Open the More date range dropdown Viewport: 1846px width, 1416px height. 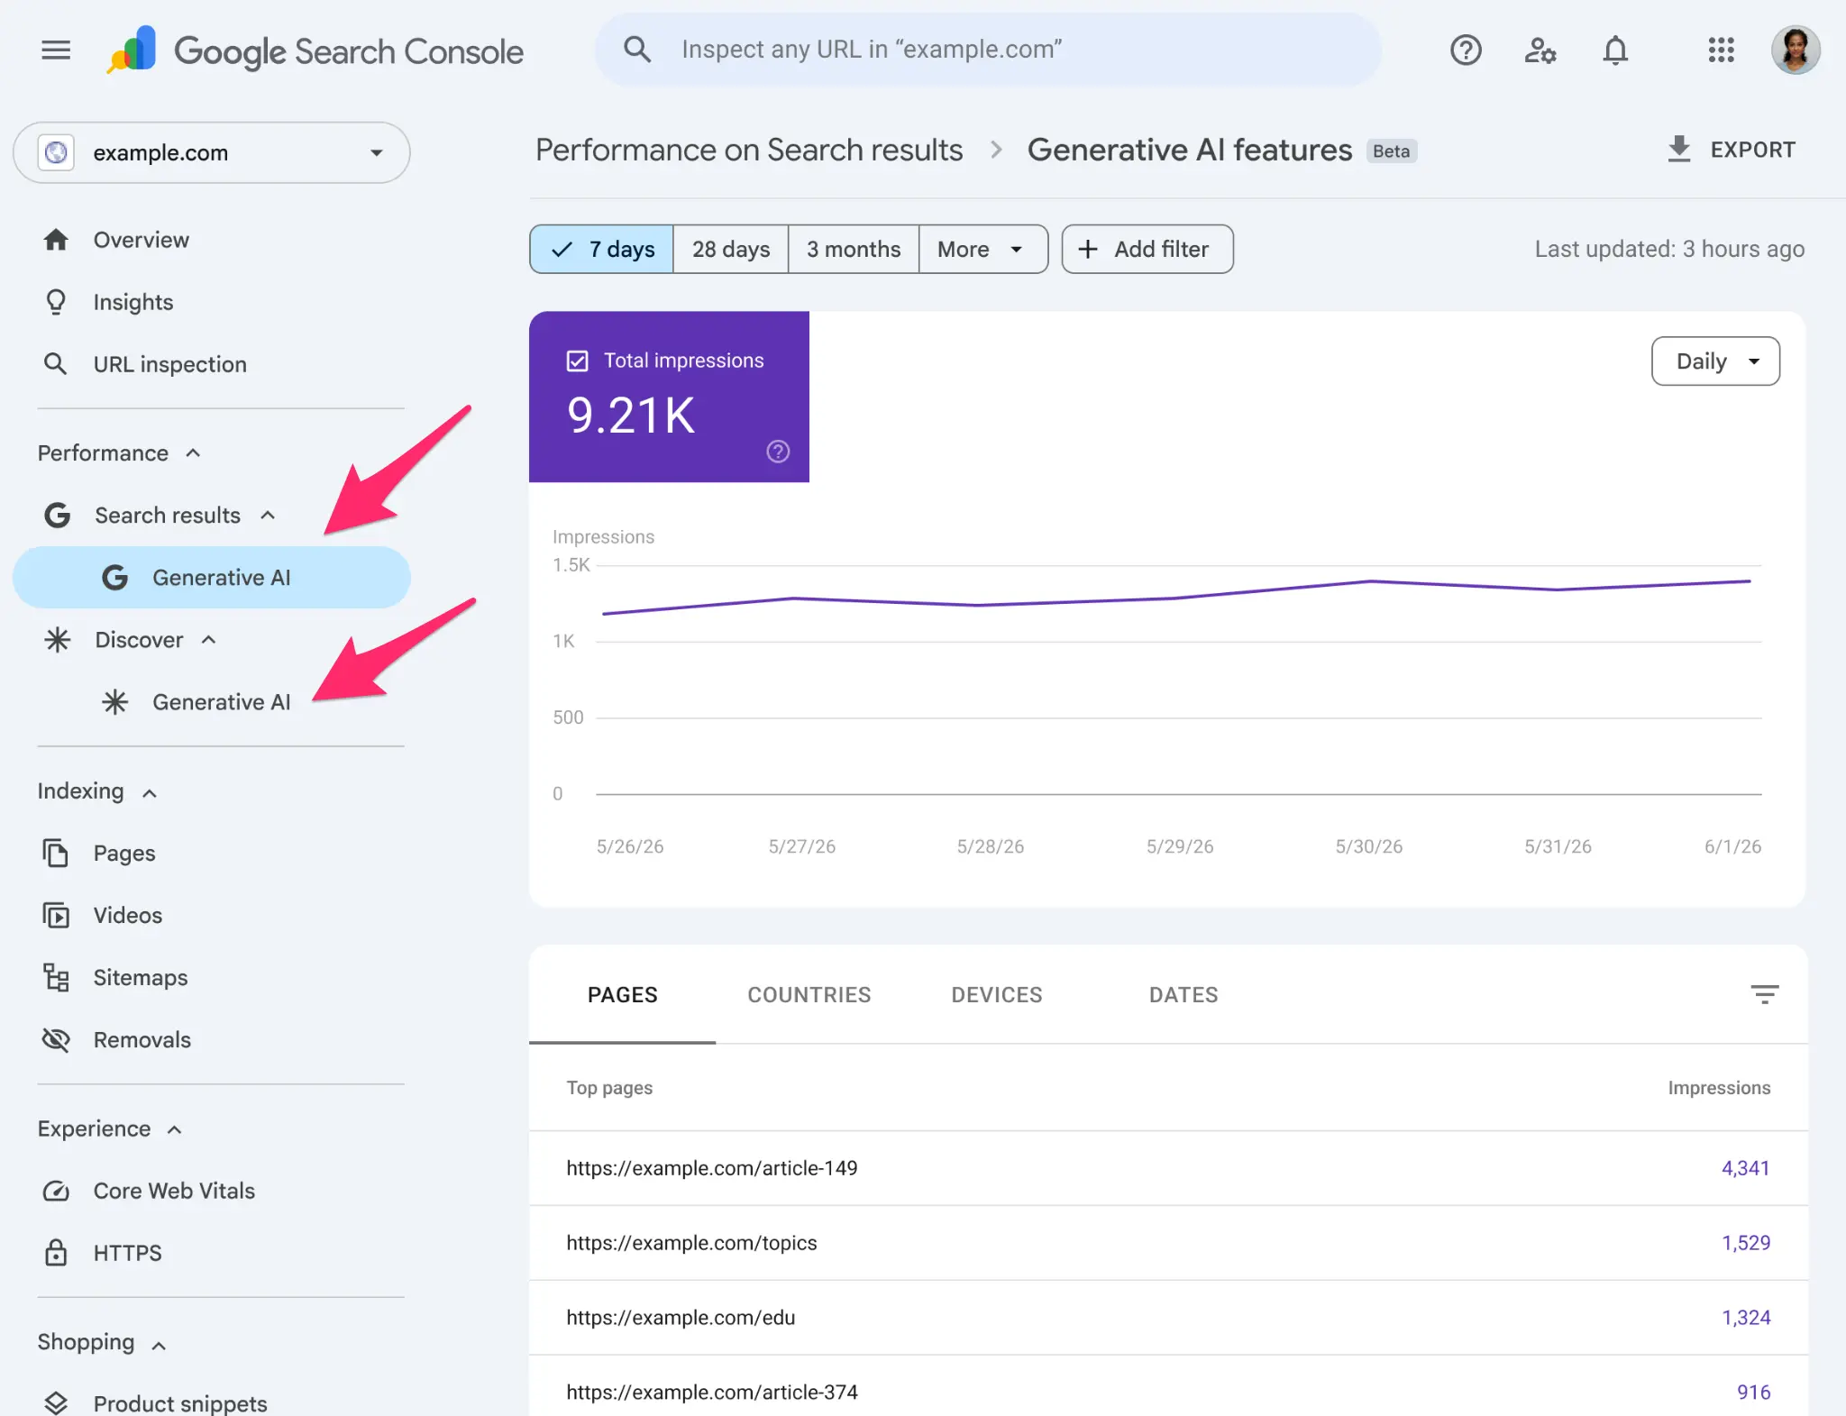point(982,249)
